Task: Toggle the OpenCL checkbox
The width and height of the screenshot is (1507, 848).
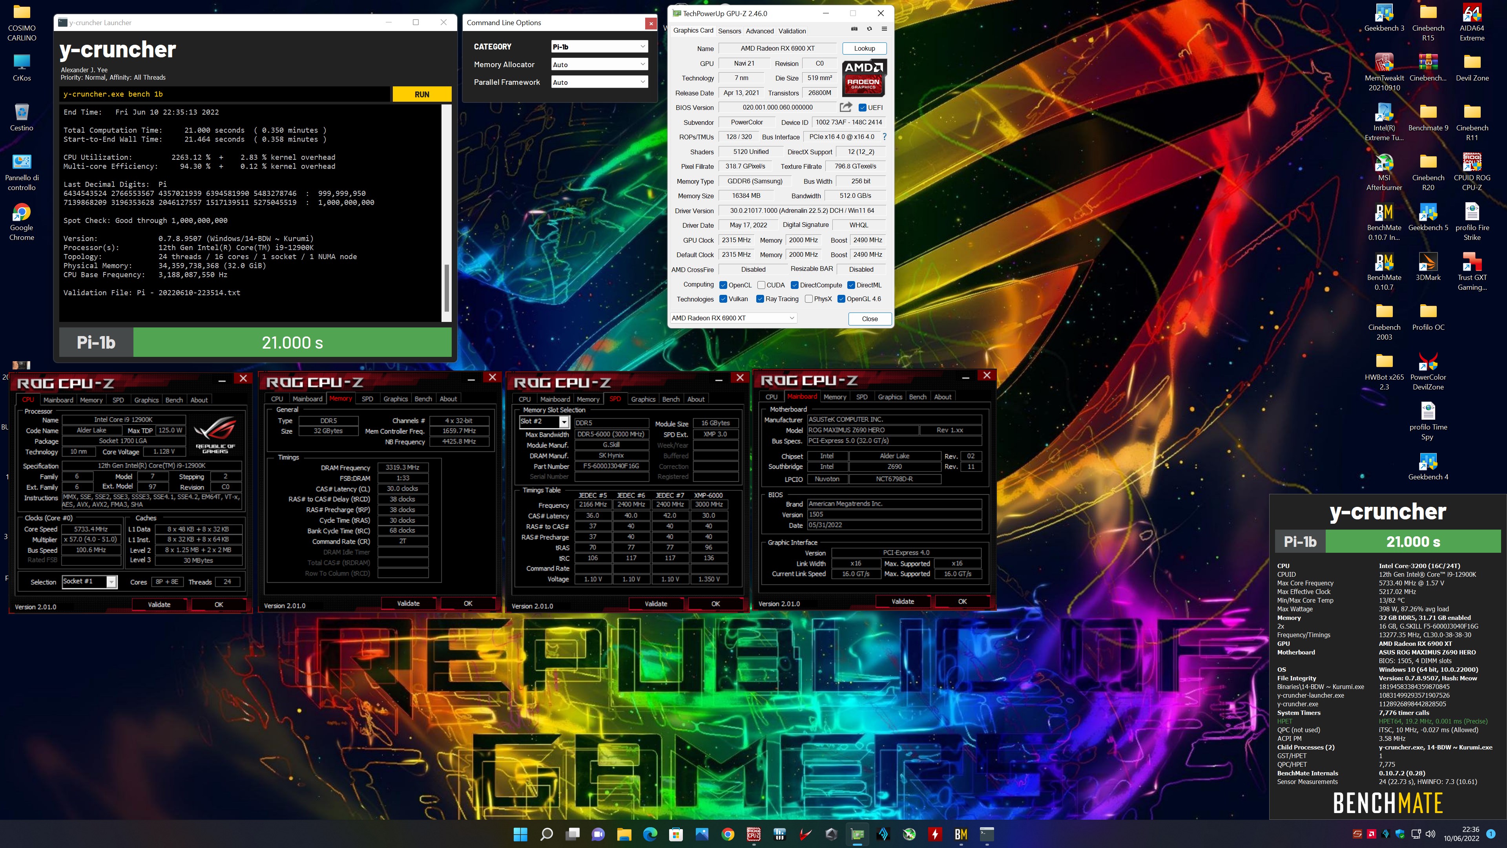Action: click(723, 285)
